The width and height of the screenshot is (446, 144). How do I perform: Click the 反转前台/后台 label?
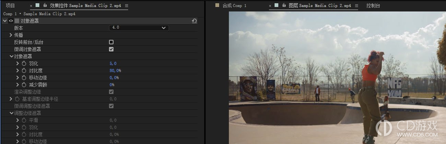pos(29,42)
